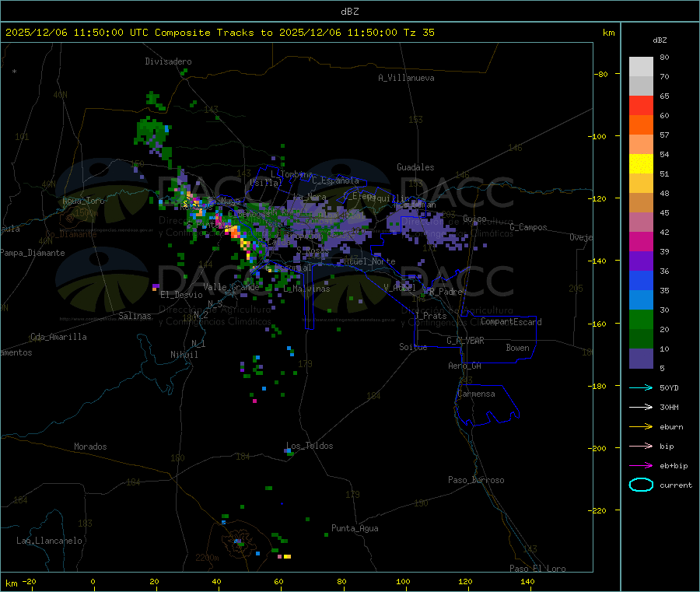Click the 'Nihuil' map label

point(184,355)
